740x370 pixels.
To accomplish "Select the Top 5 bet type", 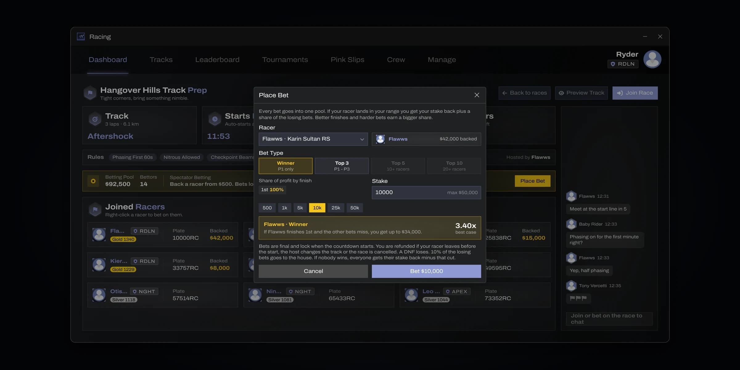I will coord(398,166).
